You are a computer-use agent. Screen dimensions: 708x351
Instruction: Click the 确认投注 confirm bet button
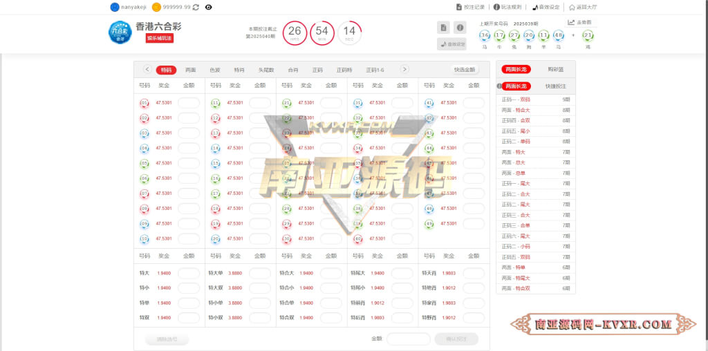[x=456, y=339]
